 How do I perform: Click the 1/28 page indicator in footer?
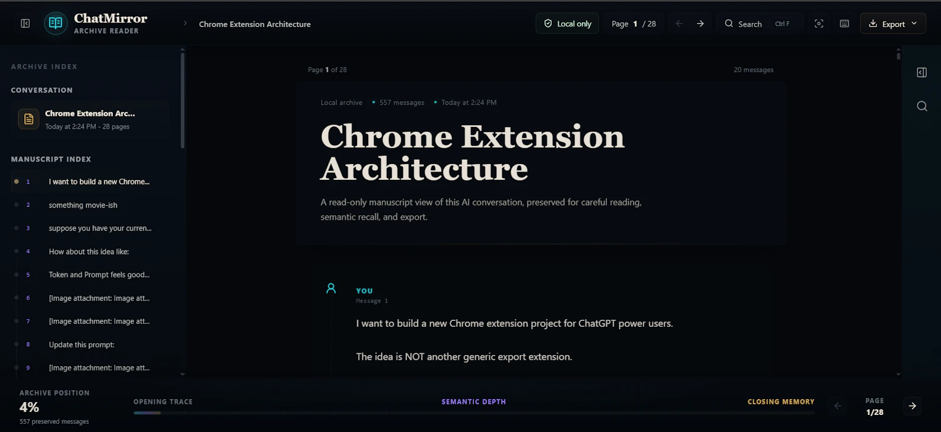coord(875,412)
